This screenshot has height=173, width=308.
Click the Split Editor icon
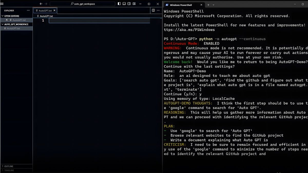(153, 10)
